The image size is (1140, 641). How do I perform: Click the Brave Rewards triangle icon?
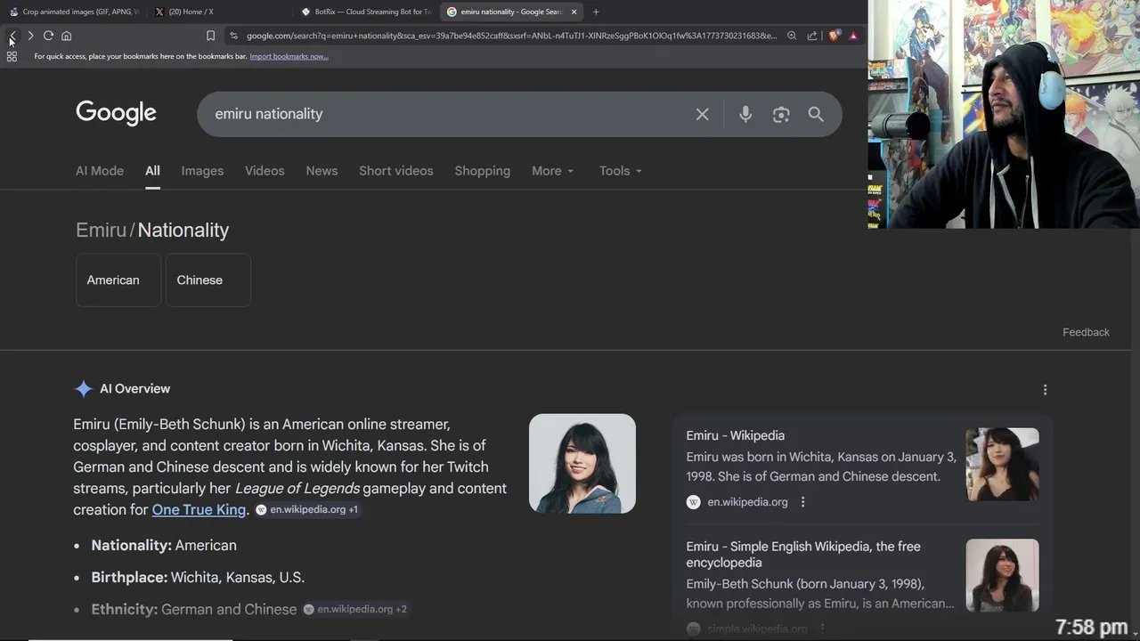pos(853,36)
